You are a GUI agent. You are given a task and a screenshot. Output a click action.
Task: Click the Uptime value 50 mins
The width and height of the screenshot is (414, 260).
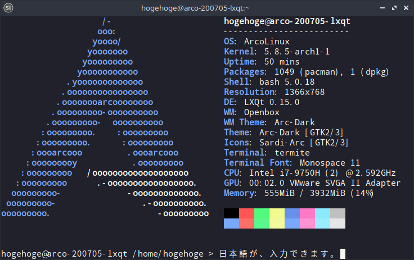(x=282, y=62)
